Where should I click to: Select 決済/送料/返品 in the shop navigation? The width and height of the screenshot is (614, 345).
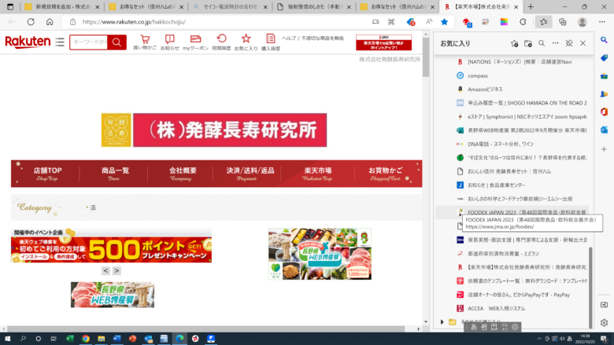click(250, 174)
